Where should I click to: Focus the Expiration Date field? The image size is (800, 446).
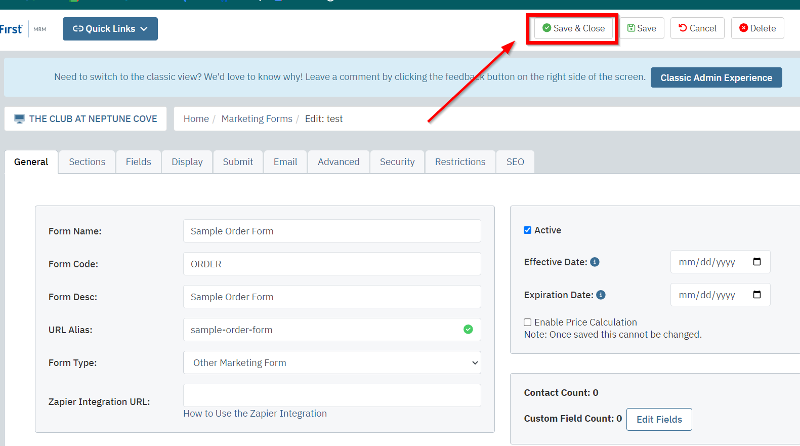point(720,295)
